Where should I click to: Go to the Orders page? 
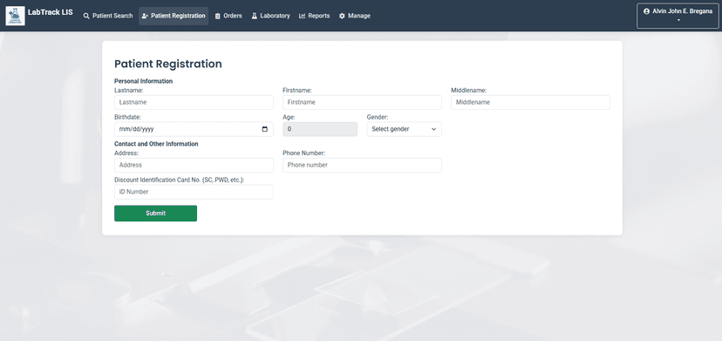228,16
